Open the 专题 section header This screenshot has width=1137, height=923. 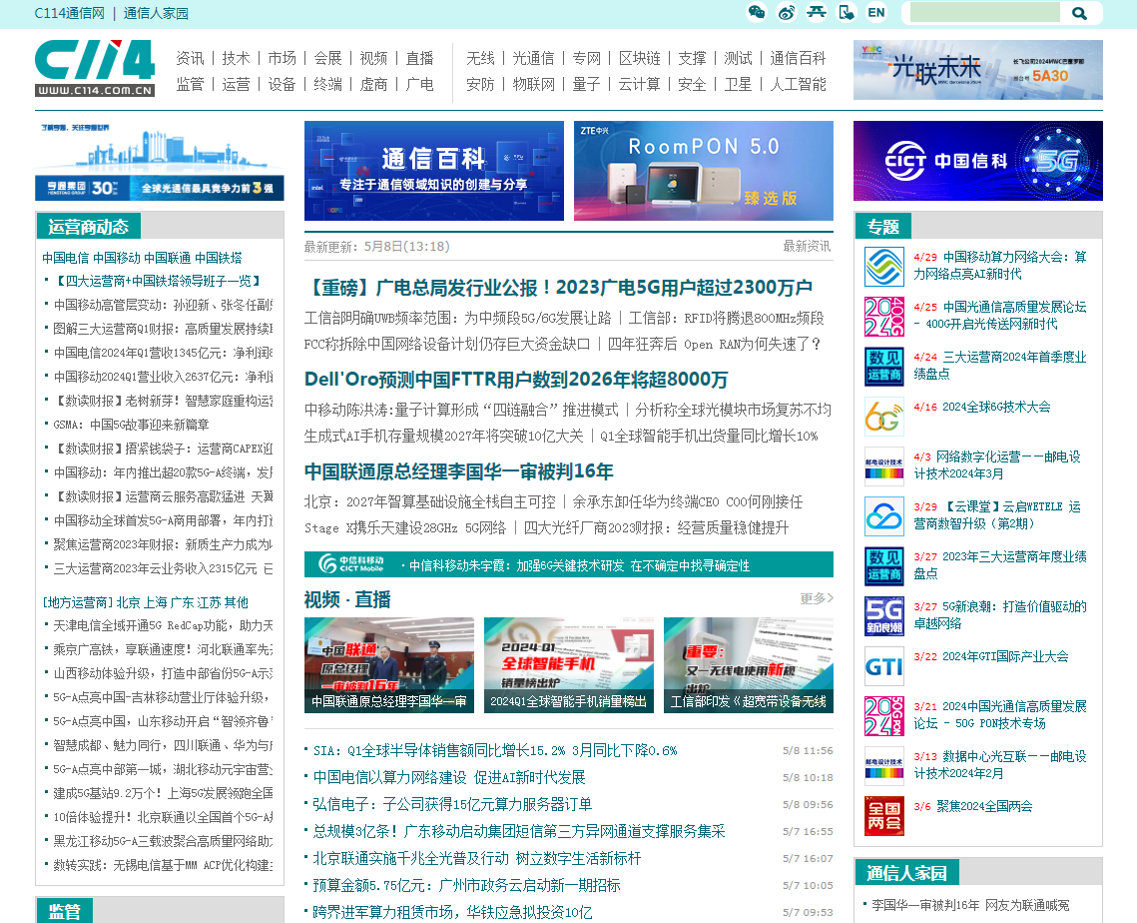(x=883, y=227)
